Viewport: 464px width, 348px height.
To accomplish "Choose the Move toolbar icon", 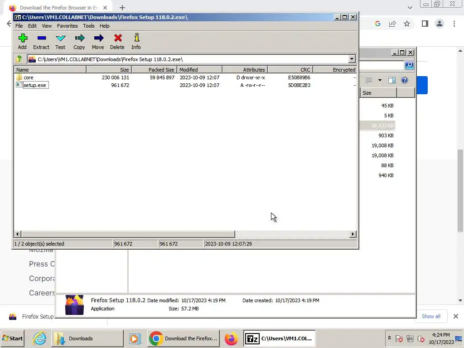I will 98,41.
